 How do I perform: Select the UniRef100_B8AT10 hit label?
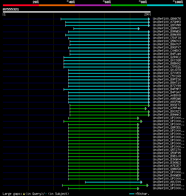click(x=167, y=83)
